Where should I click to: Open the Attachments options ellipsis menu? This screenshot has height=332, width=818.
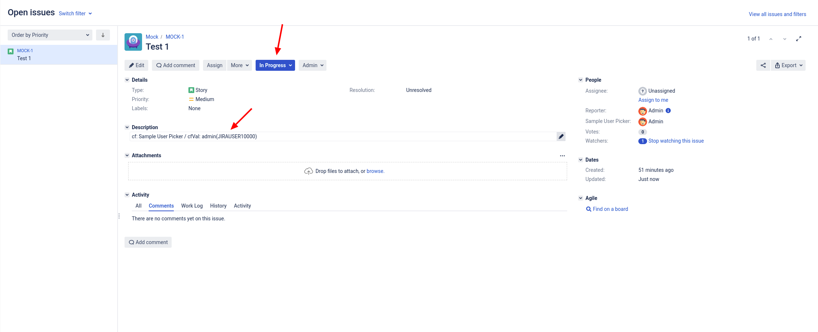pyautogui.click(x=562, y=155)
